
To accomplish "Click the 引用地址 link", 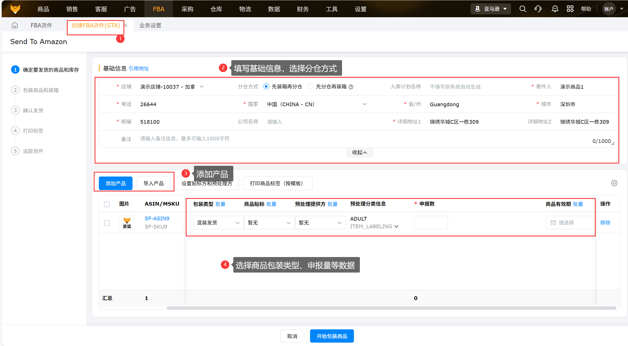I will click(x=139, y=69).
